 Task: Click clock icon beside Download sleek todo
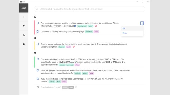tap(76, 87)
